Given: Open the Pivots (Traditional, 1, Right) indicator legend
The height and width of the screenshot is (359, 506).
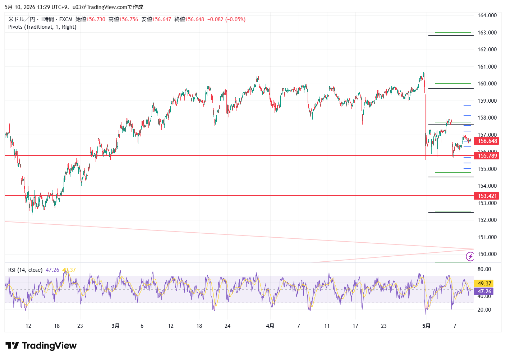Looking at the screenshot, I should [x=42, y=27].
